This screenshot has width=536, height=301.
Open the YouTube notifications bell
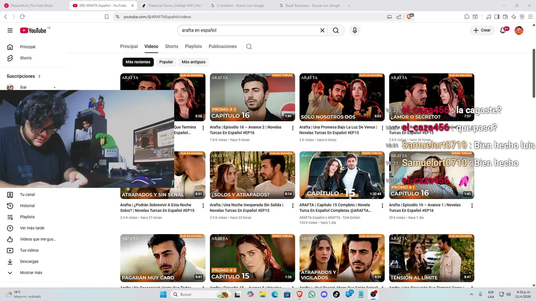503,30
